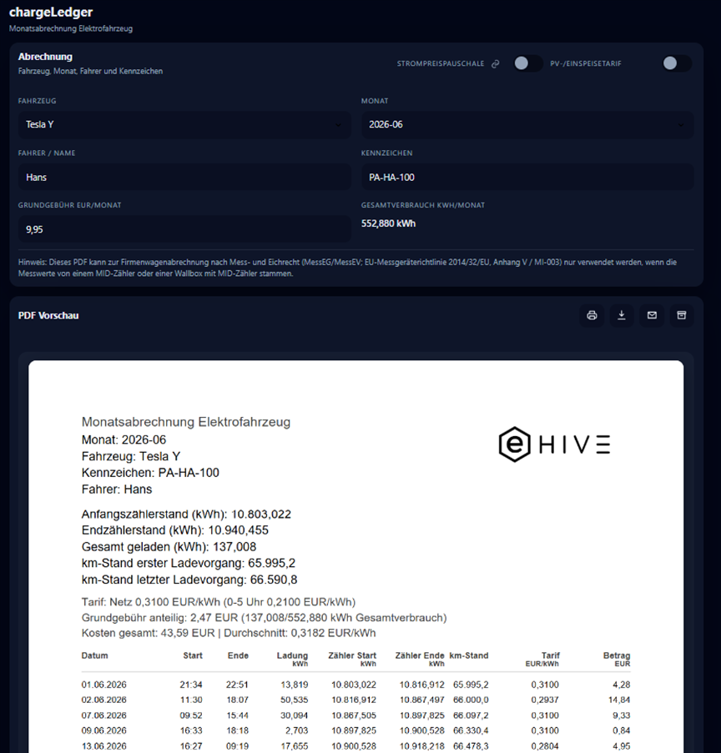Archive the monthly statement

pos(682,315)
